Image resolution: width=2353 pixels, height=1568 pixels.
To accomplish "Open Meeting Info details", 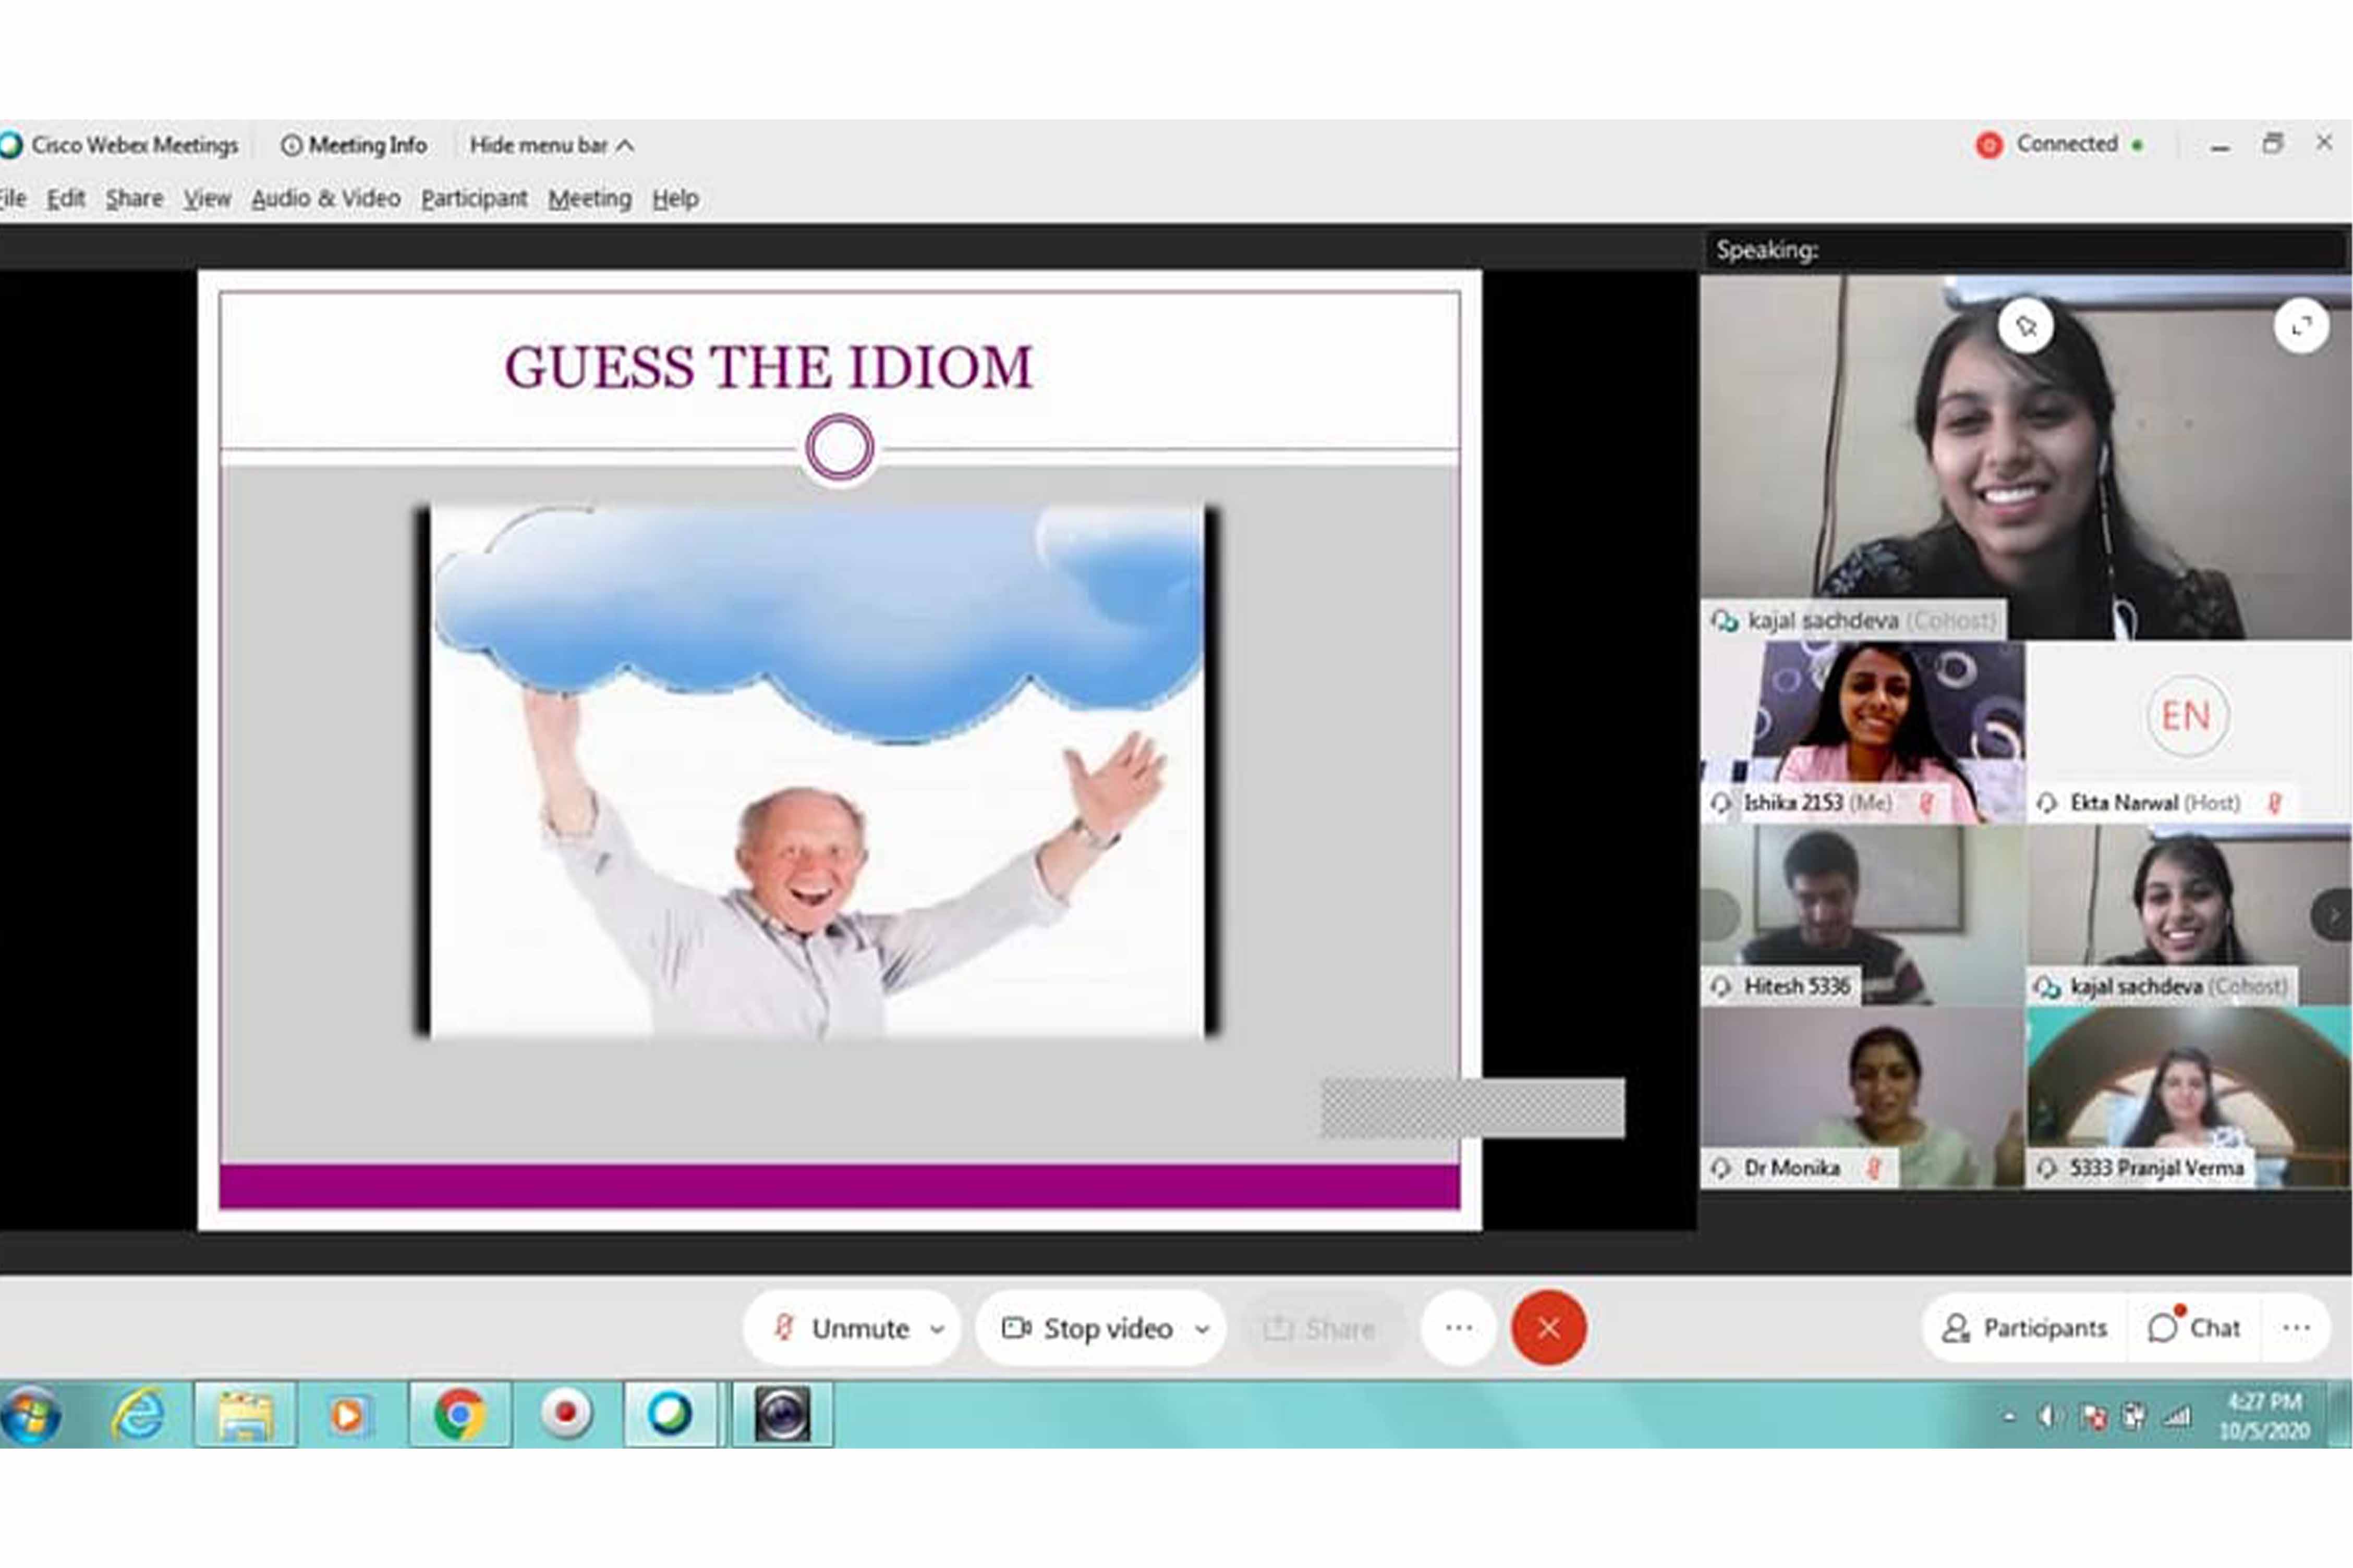I will click(x=354, y=146).
